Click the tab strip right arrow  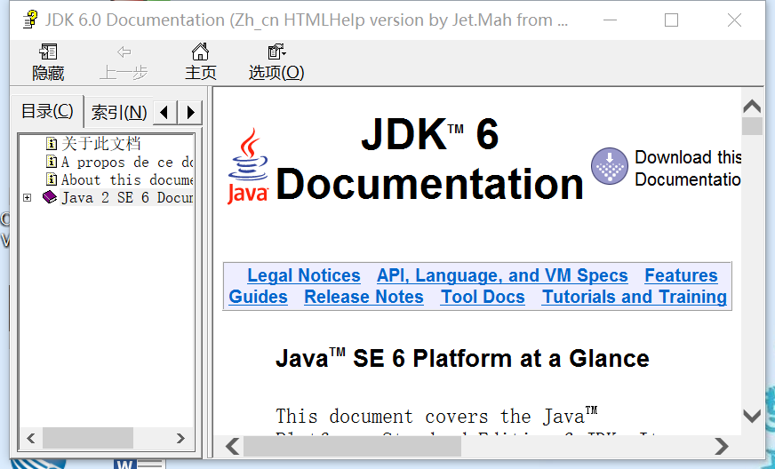tap(190, 113)
